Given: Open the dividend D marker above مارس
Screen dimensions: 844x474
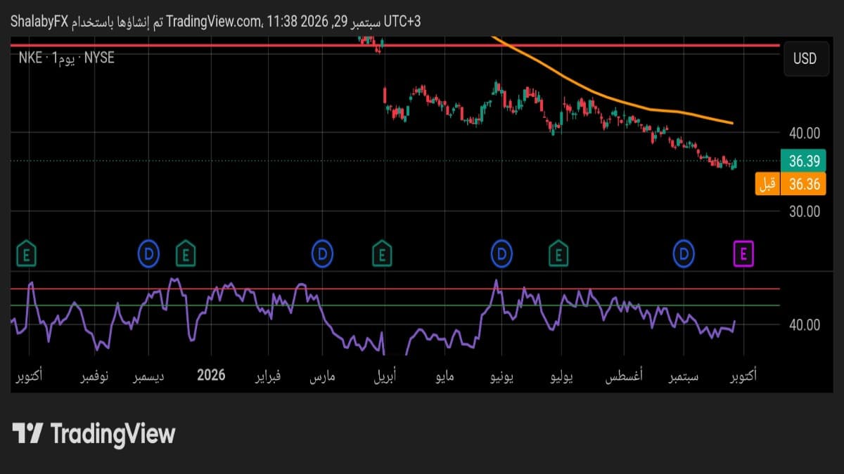Looking at the screenshot, I should tap(322, 253).
